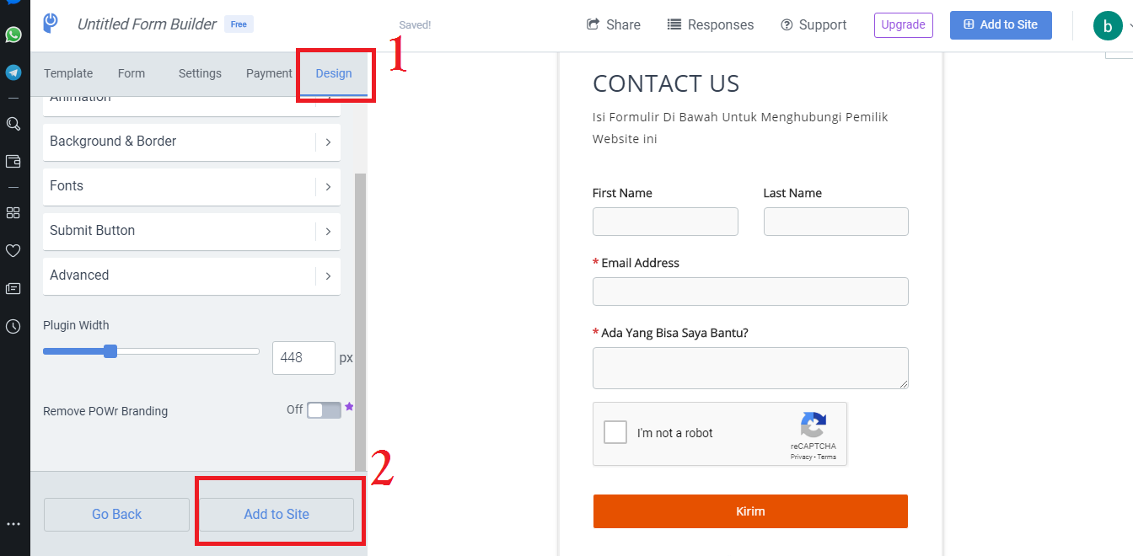The height and width of the screenshot is (556, 1133).
Task: Check the I'm not a robot checkbox
Action: click(615, 433)
